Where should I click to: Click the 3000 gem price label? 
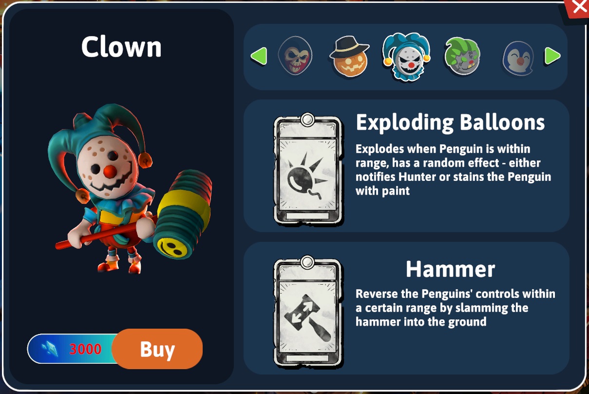(x=85, y=349)
